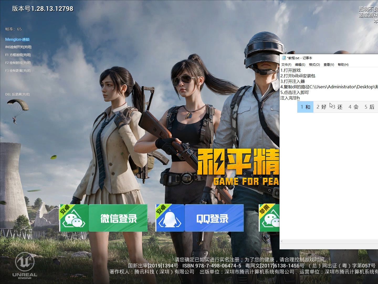378x284 pixels.
Task: Toggle F1 方框透视 overlay option
Action: click(x=18, y=55)
